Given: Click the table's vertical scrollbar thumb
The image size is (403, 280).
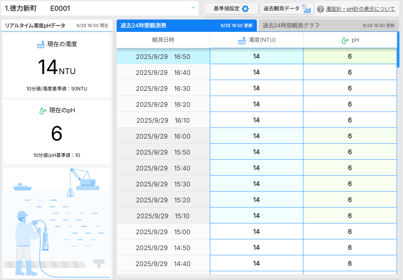Looking at the screenshot, I should click(398, 50).
